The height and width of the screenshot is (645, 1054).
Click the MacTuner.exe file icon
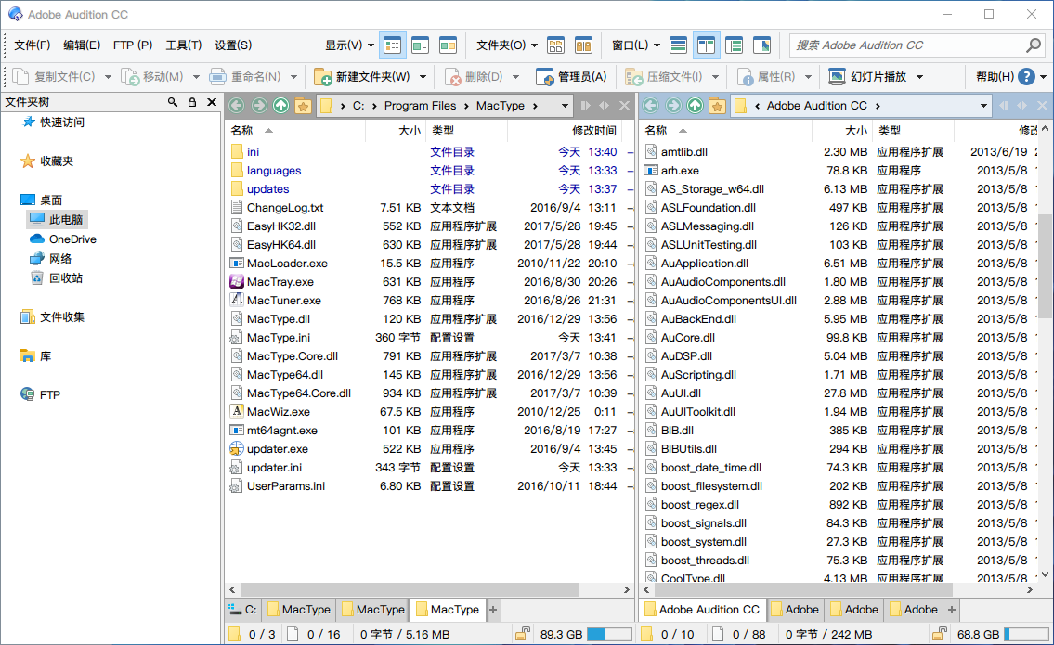tap(237, 301)
